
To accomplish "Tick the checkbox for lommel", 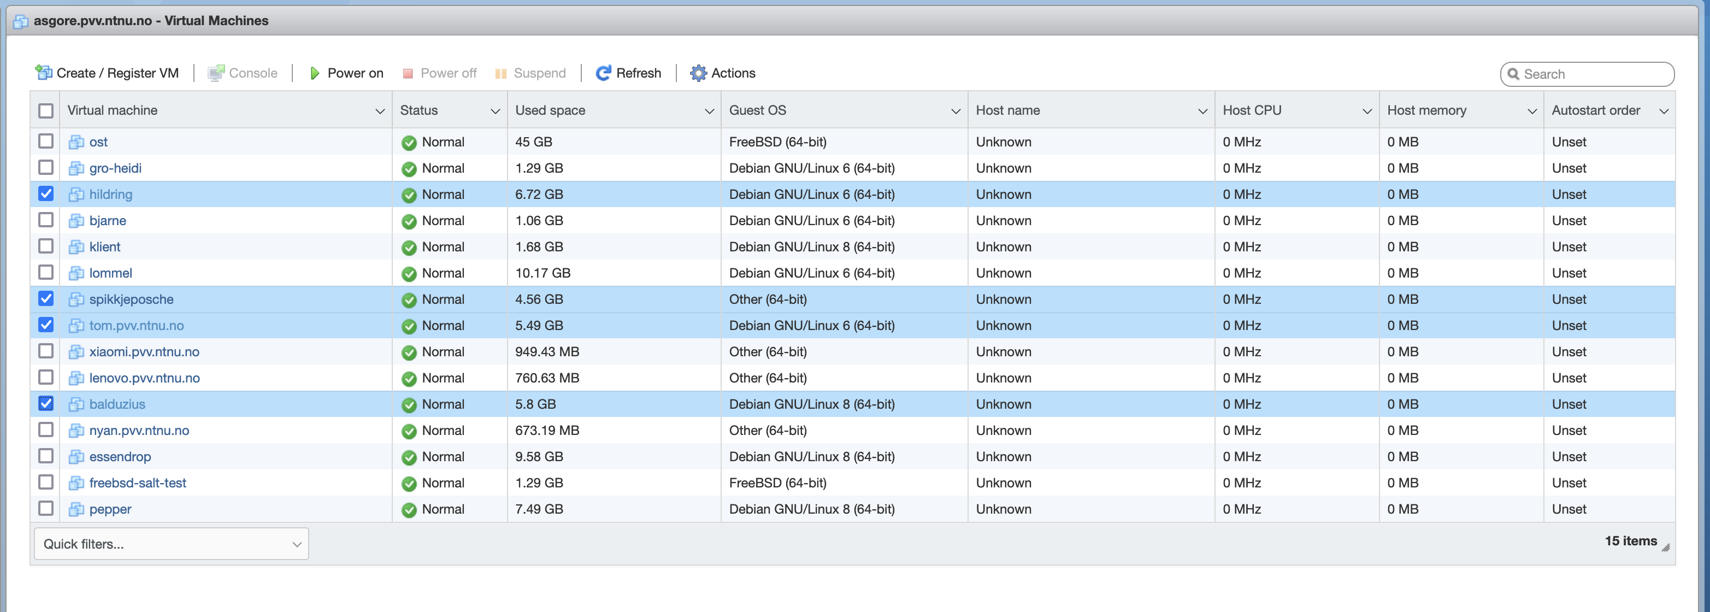I will pos(46,272).
